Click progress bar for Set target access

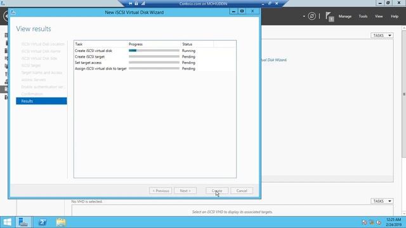point(154,63)
